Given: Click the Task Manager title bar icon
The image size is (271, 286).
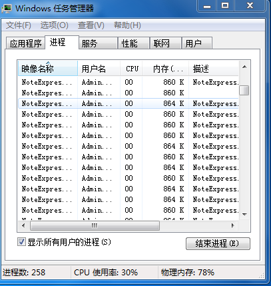Looking at the screenshot, I should (7, 8).
